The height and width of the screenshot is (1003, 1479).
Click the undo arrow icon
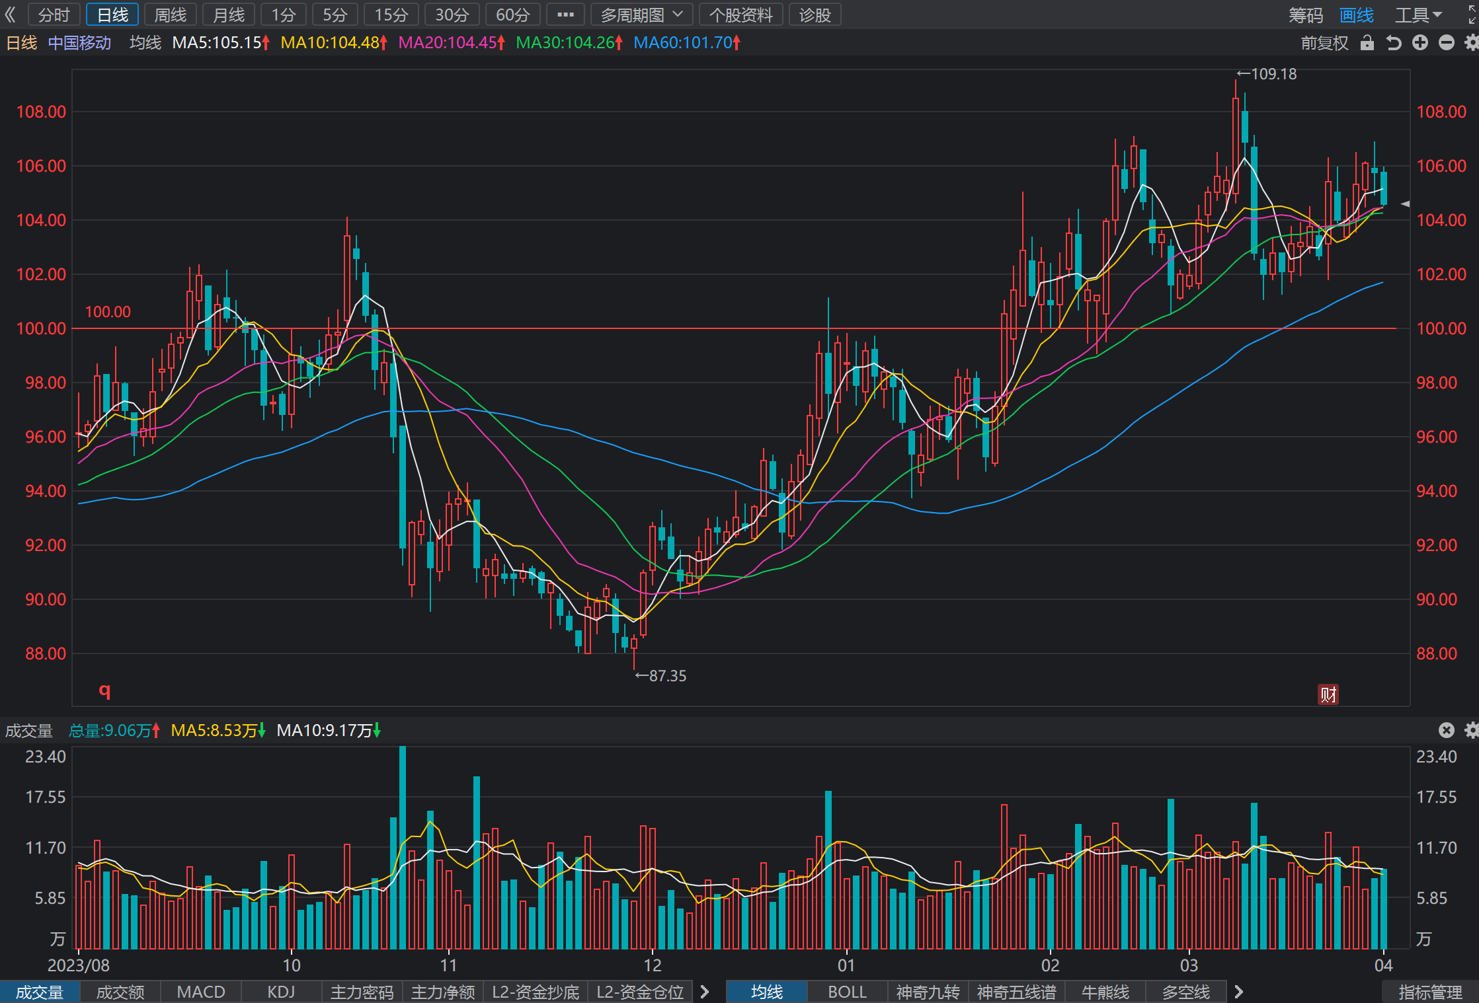coord(1394,43)
